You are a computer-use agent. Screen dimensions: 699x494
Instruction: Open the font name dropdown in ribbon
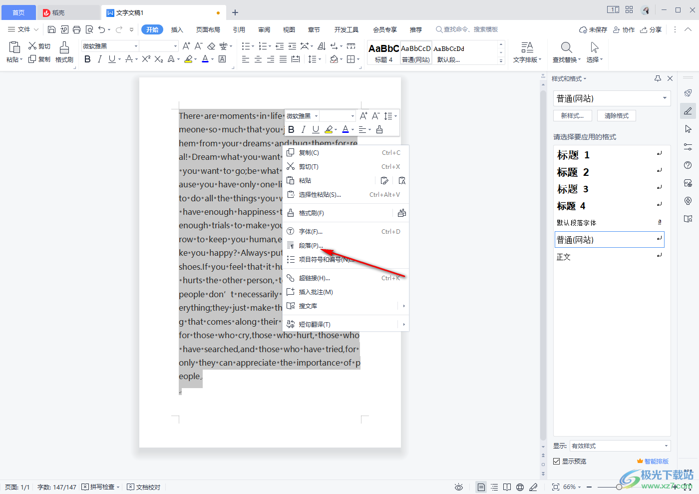coord(136,46)
